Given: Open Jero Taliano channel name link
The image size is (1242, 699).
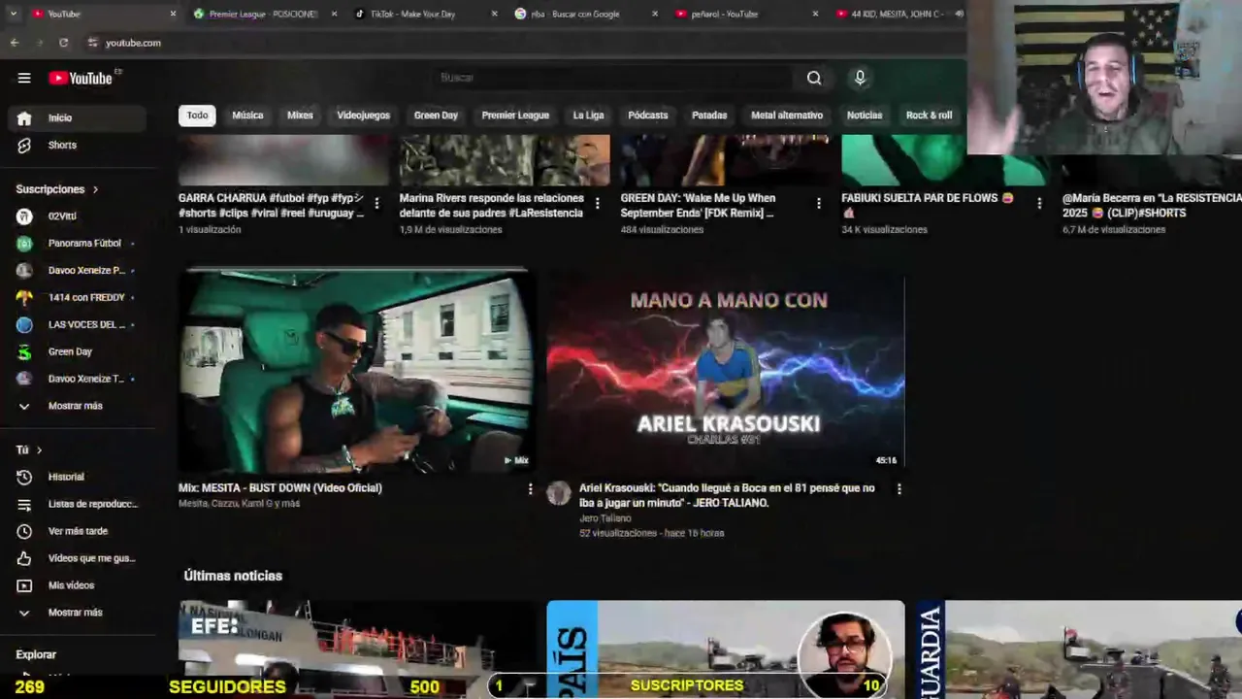Looking at the screenshot, I should (x=605, y=518).
